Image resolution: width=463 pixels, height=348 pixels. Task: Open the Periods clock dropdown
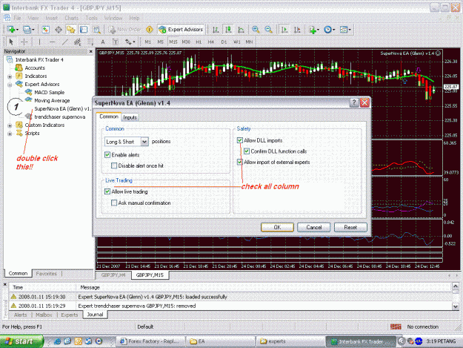click(x=329, y=30)
